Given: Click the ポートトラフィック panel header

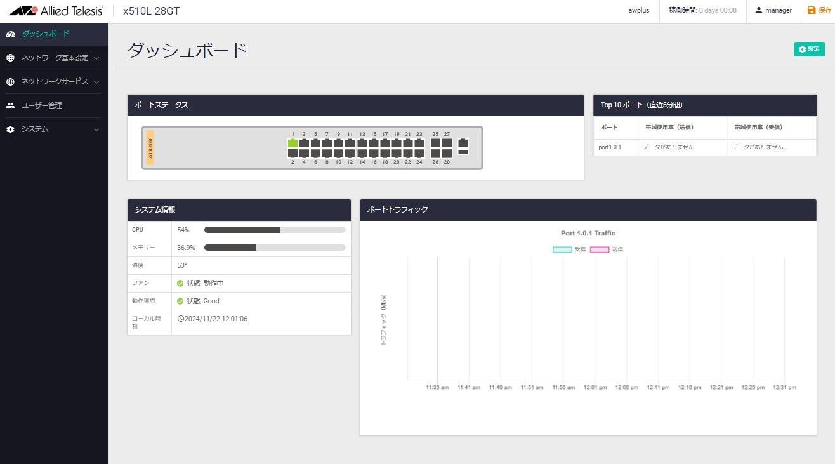Looking at the screenshot, I should coord(588,209).
